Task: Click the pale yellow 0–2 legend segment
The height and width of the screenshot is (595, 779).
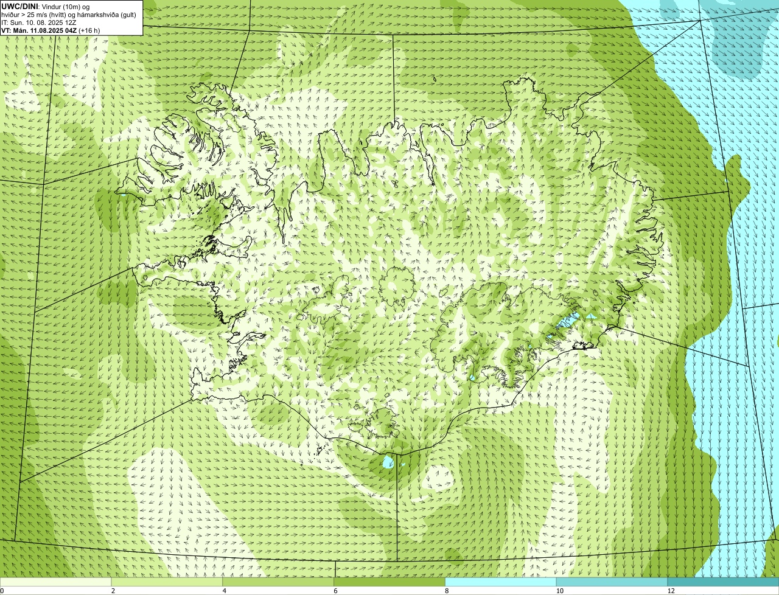Action: tap(56, 582)
